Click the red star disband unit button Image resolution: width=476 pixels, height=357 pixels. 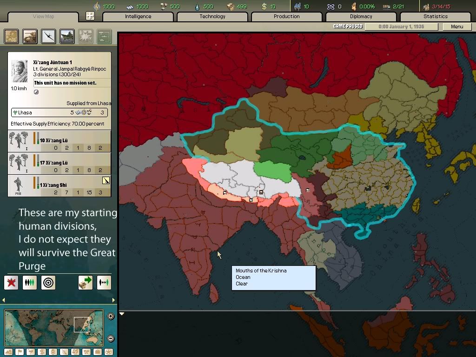coord(11,282)
